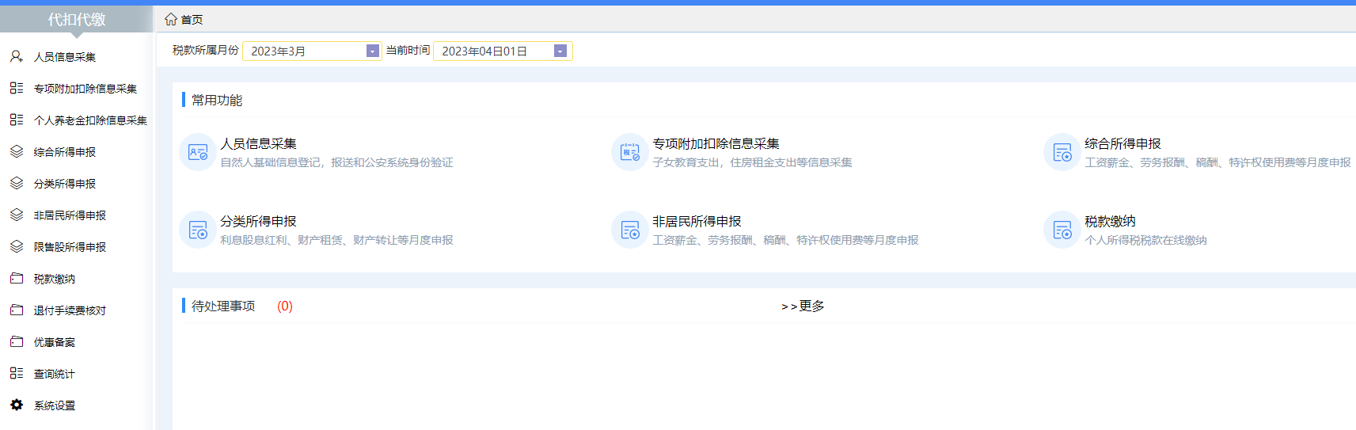Click the layers icon beside 综合所得申报 in sidebar
The image size is (1356, 430).
17,151
